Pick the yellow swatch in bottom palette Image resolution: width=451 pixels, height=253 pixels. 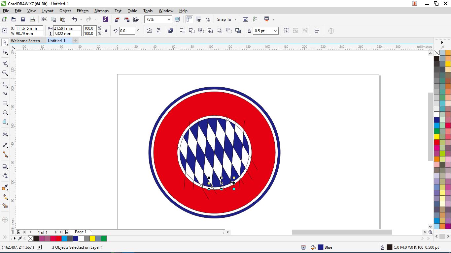pos(92,239)
